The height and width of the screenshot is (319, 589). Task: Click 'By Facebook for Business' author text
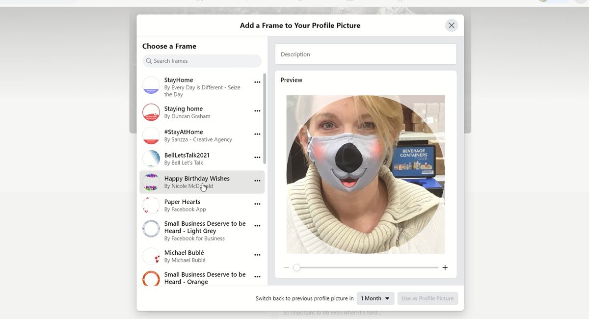194,239
